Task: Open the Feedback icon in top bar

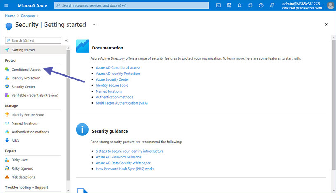Action: [272, 5]
